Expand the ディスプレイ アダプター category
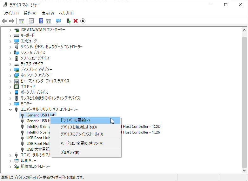This screenshot has height=181, width=248. click(x=10, y=70)
